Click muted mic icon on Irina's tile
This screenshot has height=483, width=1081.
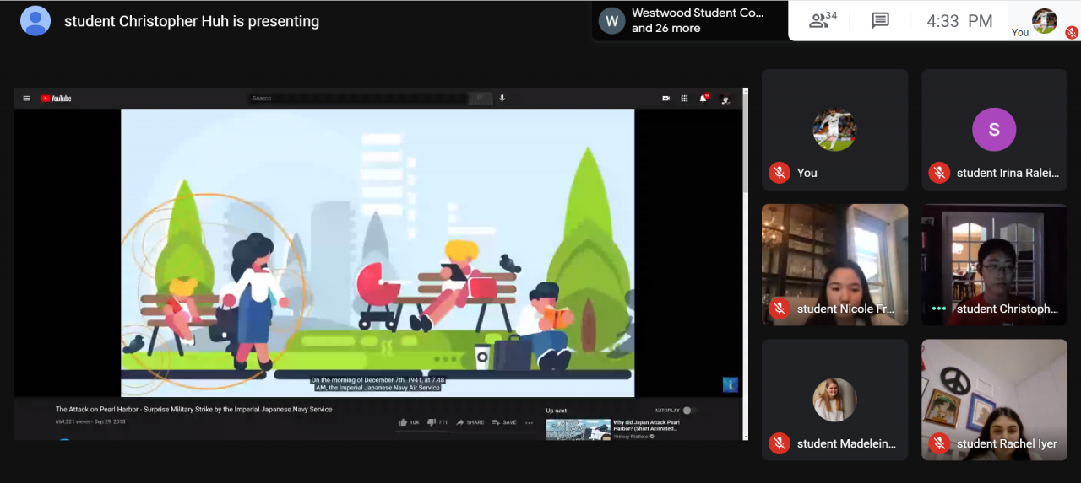(938, 173)
